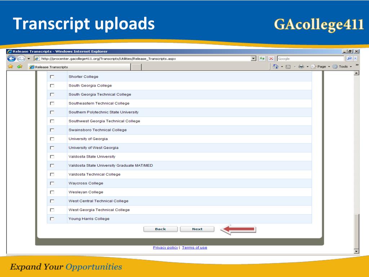Screen dimensions: 369x277
Task: Check the University of Georgia box
Action: pyautogui.click(x=52, y=139)
